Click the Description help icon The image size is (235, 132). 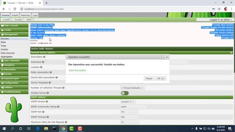pyautogui.click(x=44, y=57)
